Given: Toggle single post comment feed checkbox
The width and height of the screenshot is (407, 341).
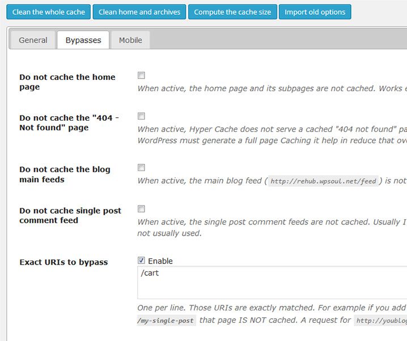Looking at the screenshot, I should click(x=141, y=208).
